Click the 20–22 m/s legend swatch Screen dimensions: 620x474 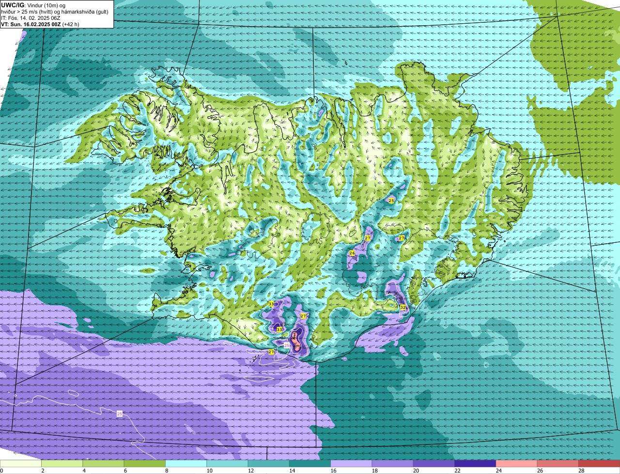(x=434, y=464)
